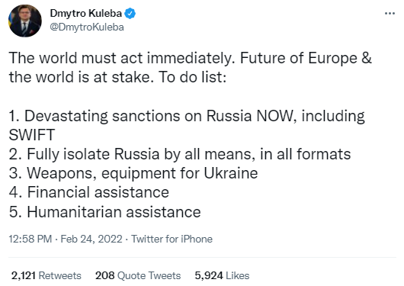Image resolution: width=404 pixels, height=286 pixels.
Task: Click the Likes label
Action: (238, 275)
